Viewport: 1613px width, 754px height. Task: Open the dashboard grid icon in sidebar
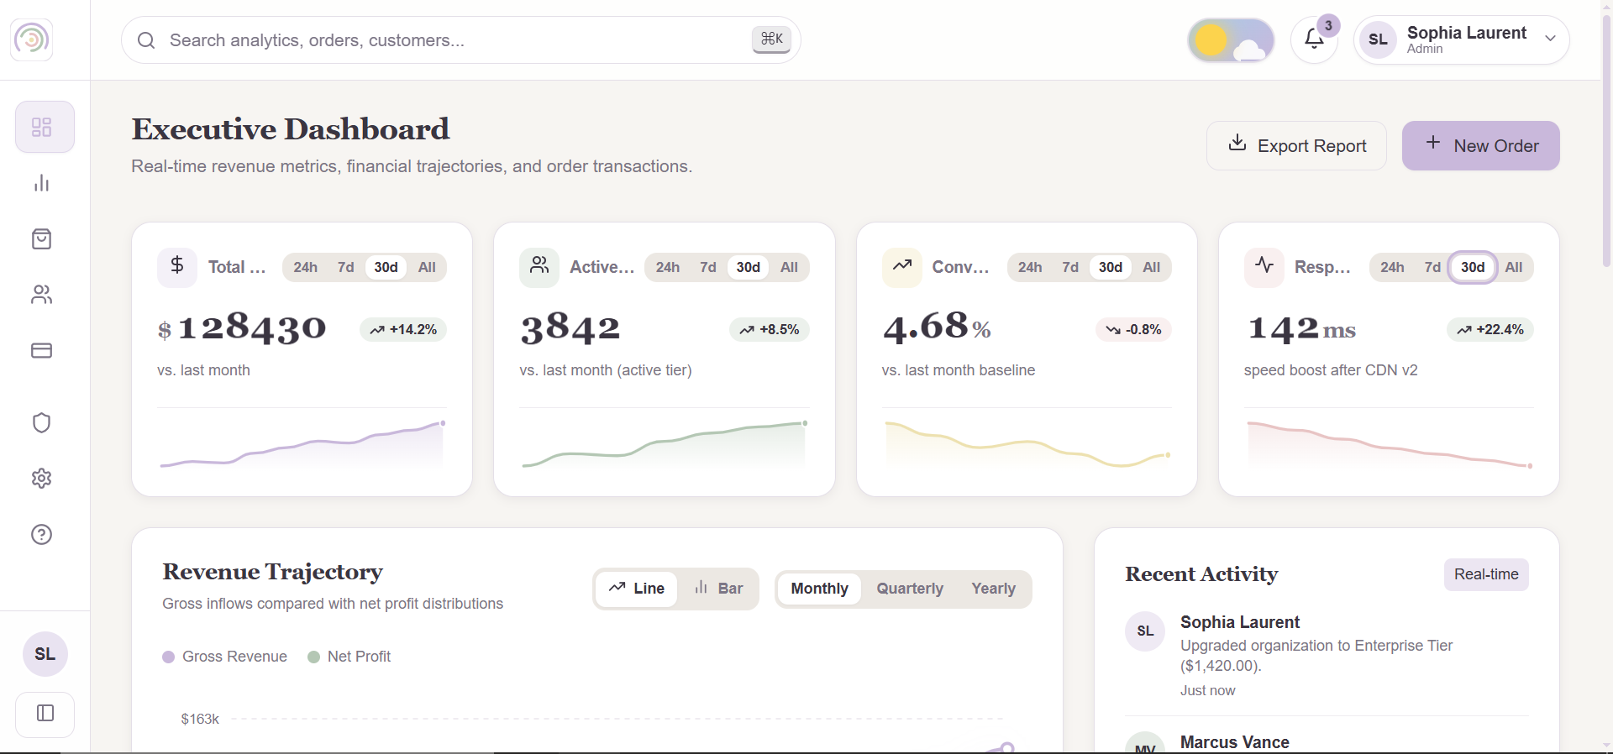click(x=45, y=127)
